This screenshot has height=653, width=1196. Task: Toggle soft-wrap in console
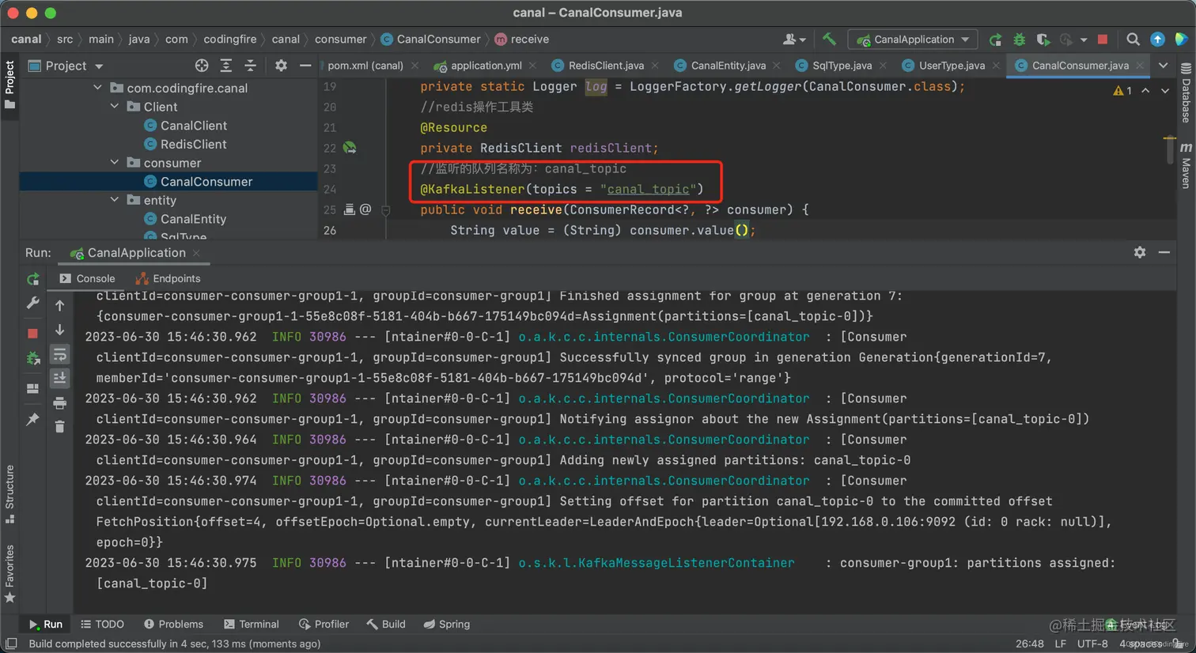60,354
